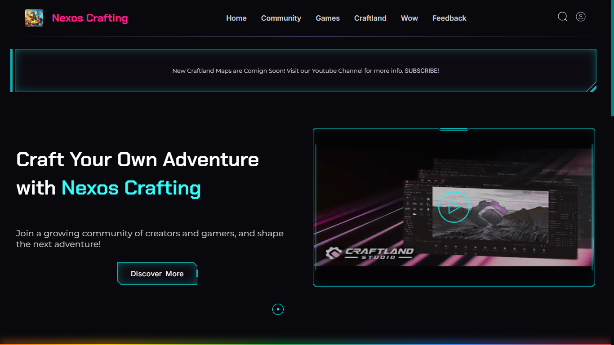The height and width of the screenshot is (345, 614).
Task: Click the announcement banner about Craftland Maps
Action: (x=306, y=71)
